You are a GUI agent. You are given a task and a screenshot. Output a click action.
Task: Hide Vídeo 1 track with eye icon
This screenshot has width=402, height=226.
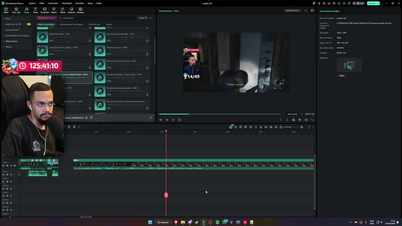pyautogui.click(x=14, y=165)
